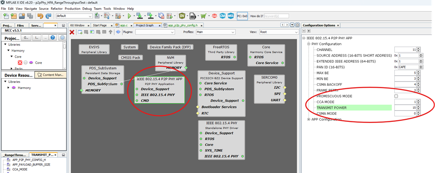The image size is (435, 173).
Task: Adjust the CHANNEL value stepper
Action: (x=418, y=50)
